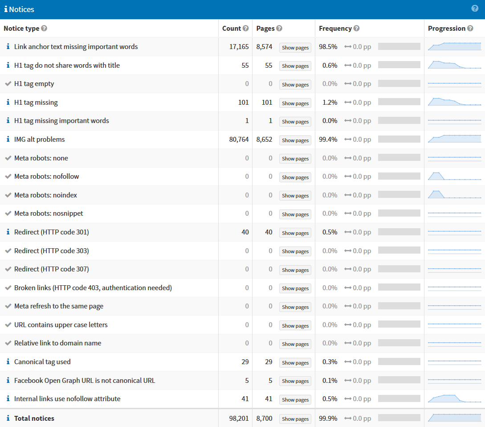Click Show pages next to Total notices

295,419
